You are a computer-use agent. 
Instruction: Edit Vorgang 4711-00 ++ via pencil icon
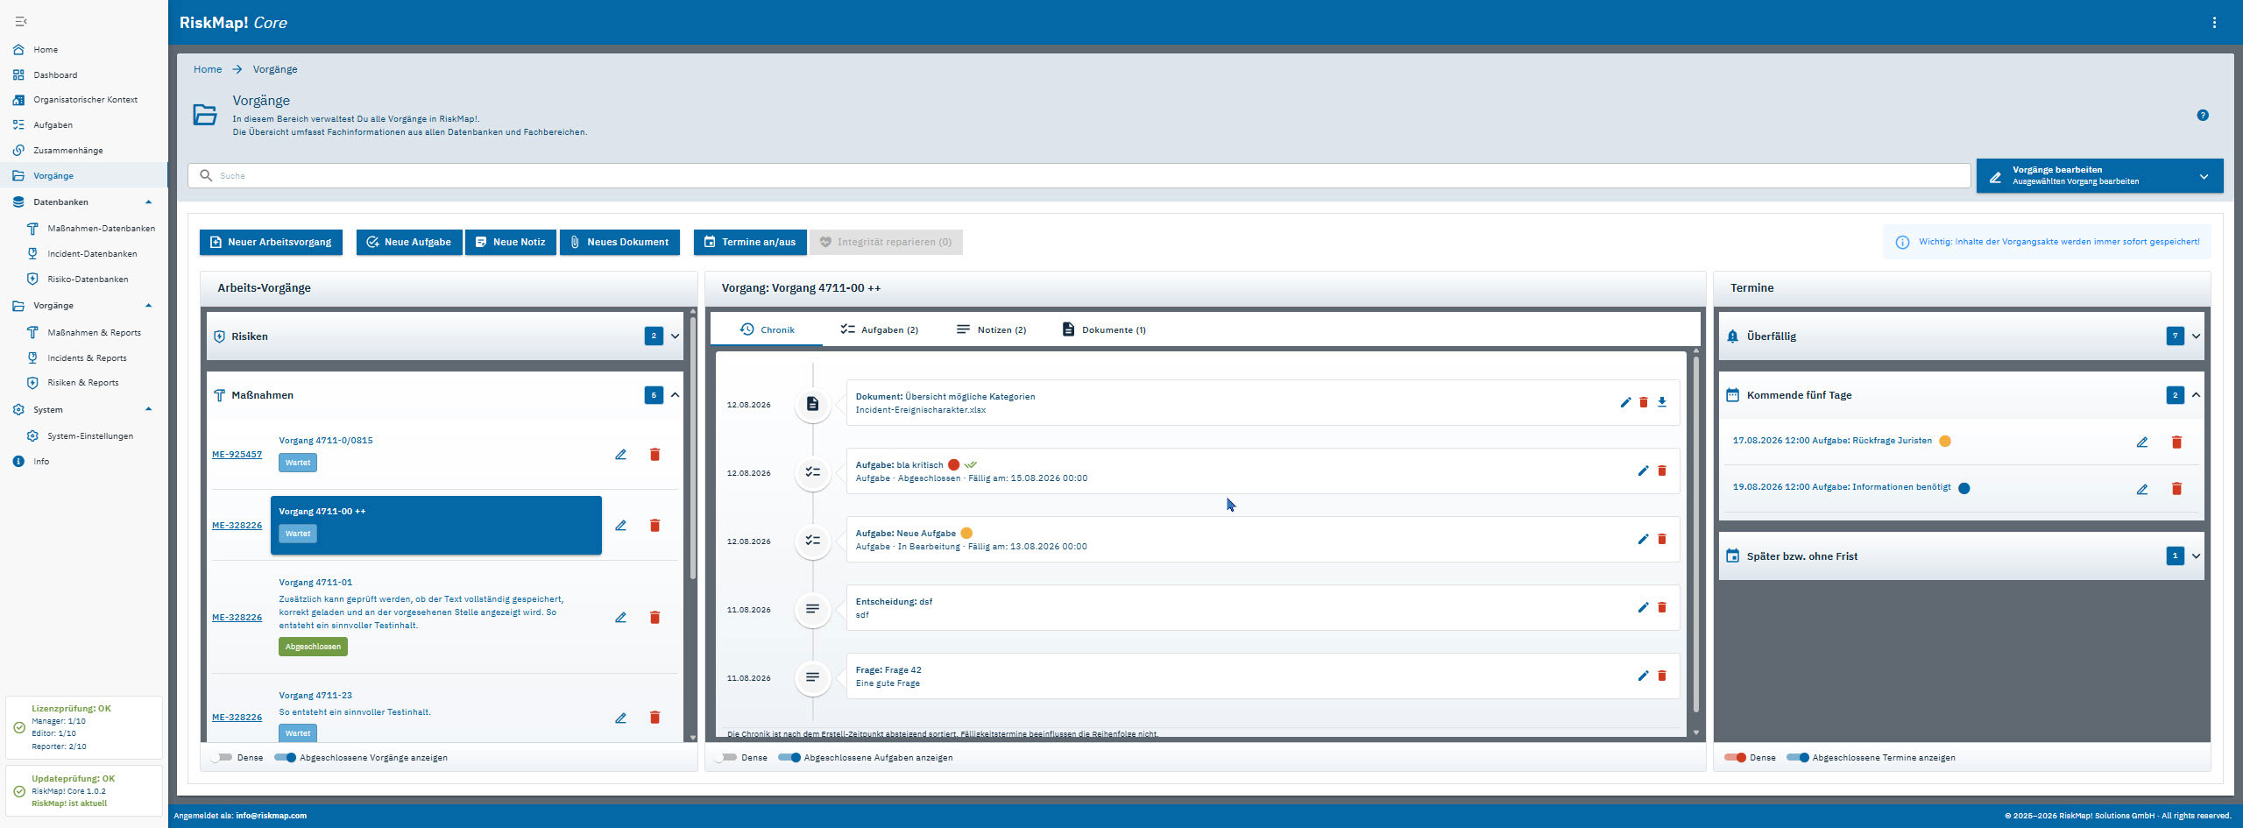(x=620, y=526)
